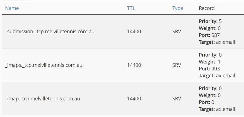Click SRV type in submission row
Screen dimensions: 244x117
coord(177,32)
